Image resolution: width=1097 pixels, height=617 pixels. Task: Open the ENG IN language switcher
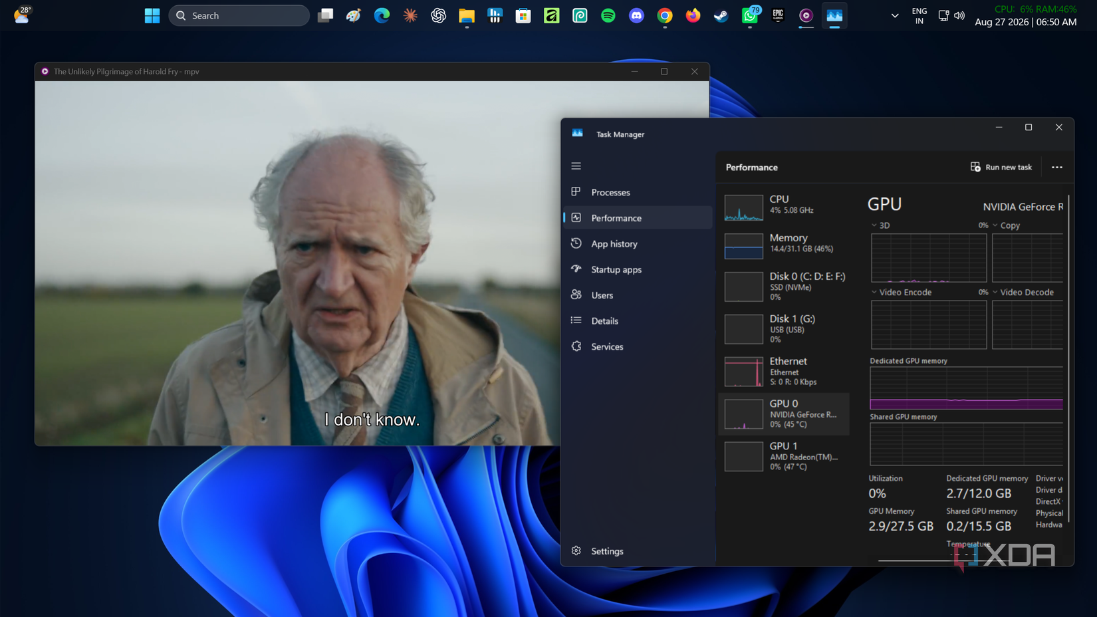(919, 16)
